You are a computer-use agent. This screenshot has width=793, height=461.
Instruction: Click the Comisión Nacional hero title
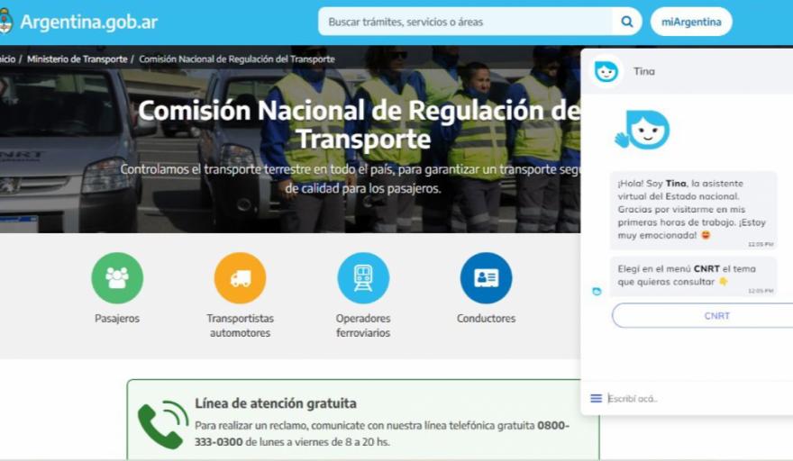click(x=360, y=124)
